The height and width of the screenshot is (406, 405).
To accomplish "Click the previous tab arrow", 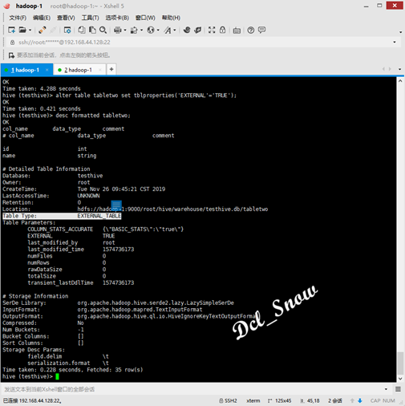I will (383, 69).
